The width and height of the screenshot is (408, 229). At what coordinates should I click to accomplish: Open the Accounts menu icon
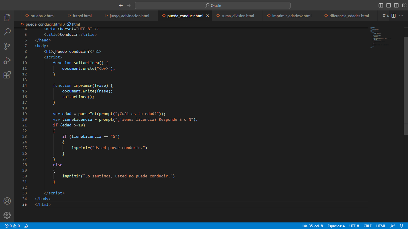coord(7,201)
